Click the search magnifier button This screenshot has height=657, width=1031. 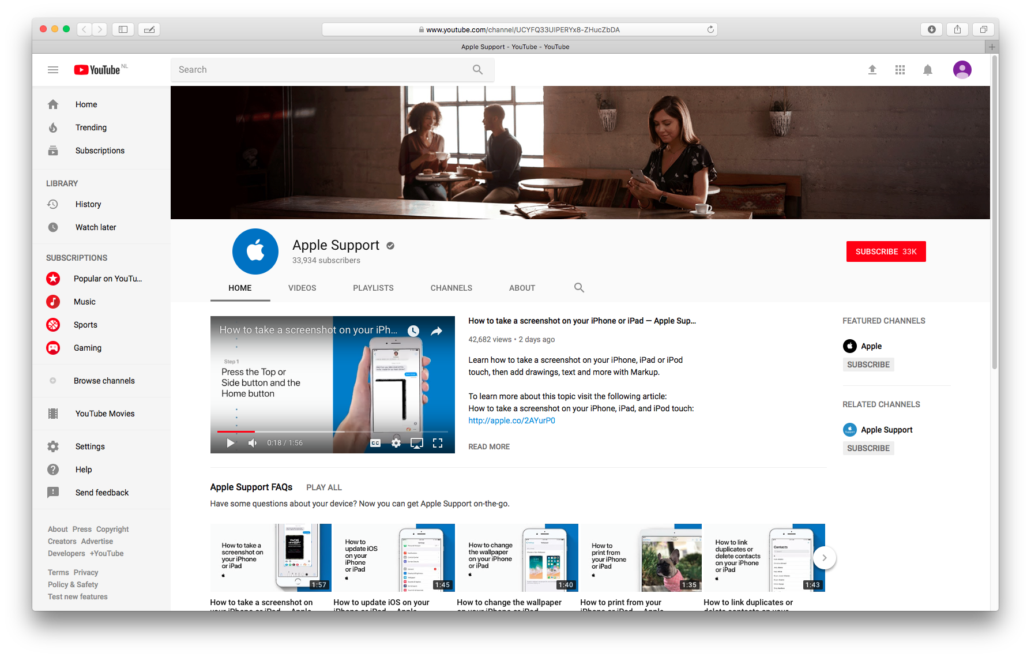click(x=477, y=70)
